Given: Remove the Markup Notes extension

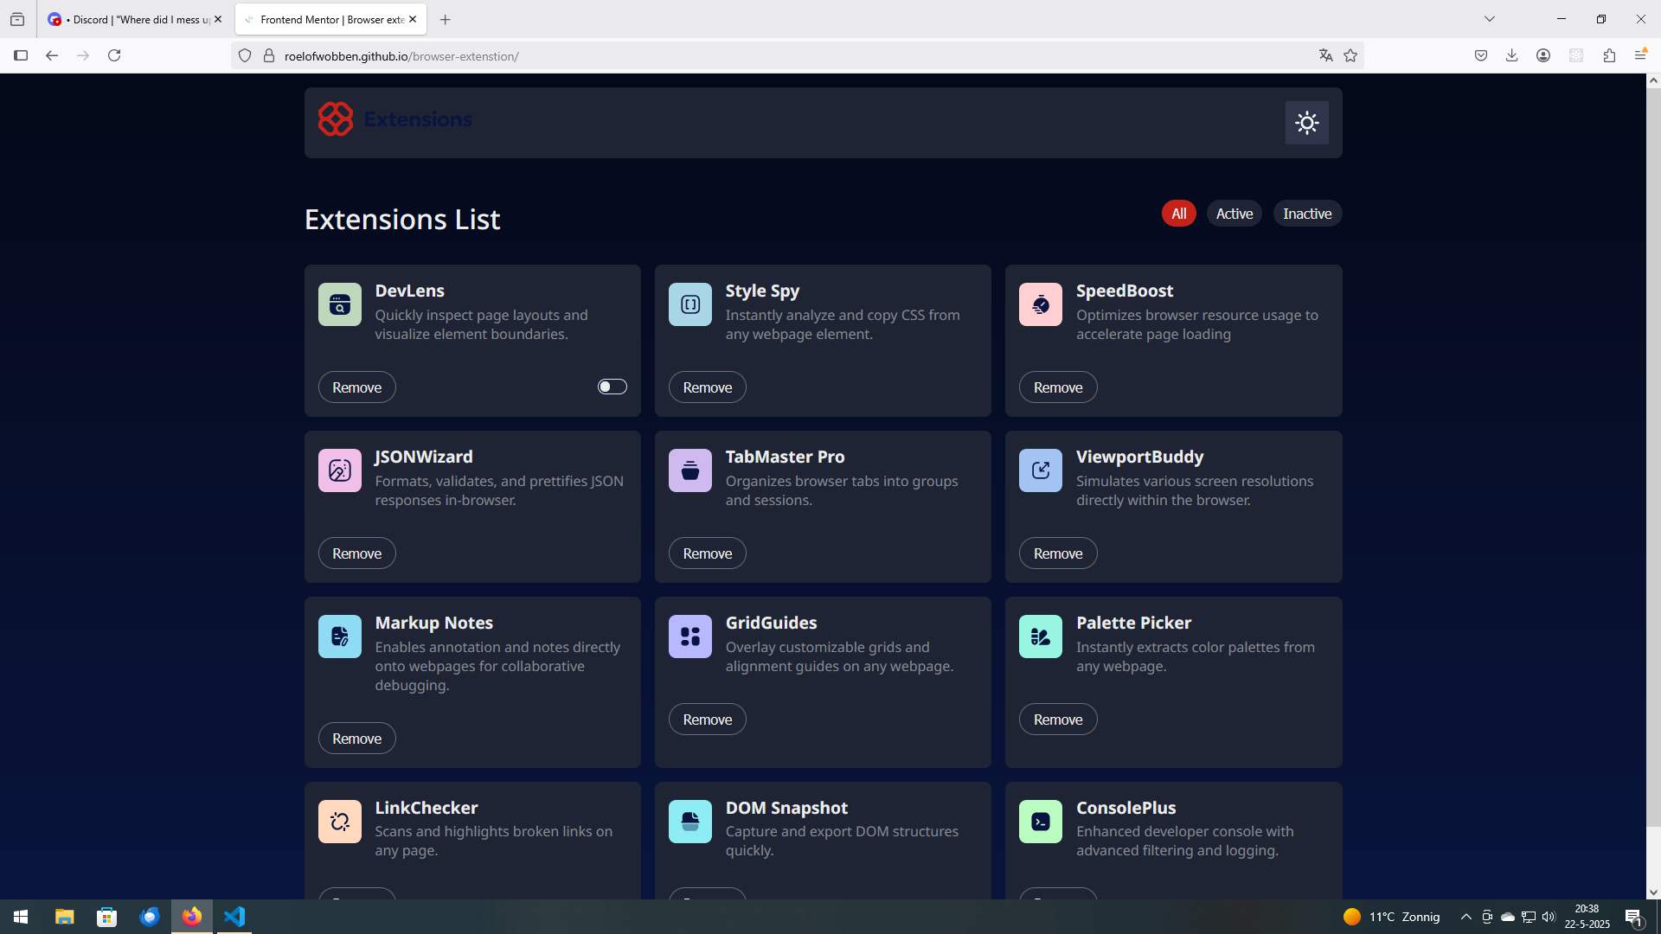Looking at the screenshot, I should pyautogui.click(x=356, y=739).
